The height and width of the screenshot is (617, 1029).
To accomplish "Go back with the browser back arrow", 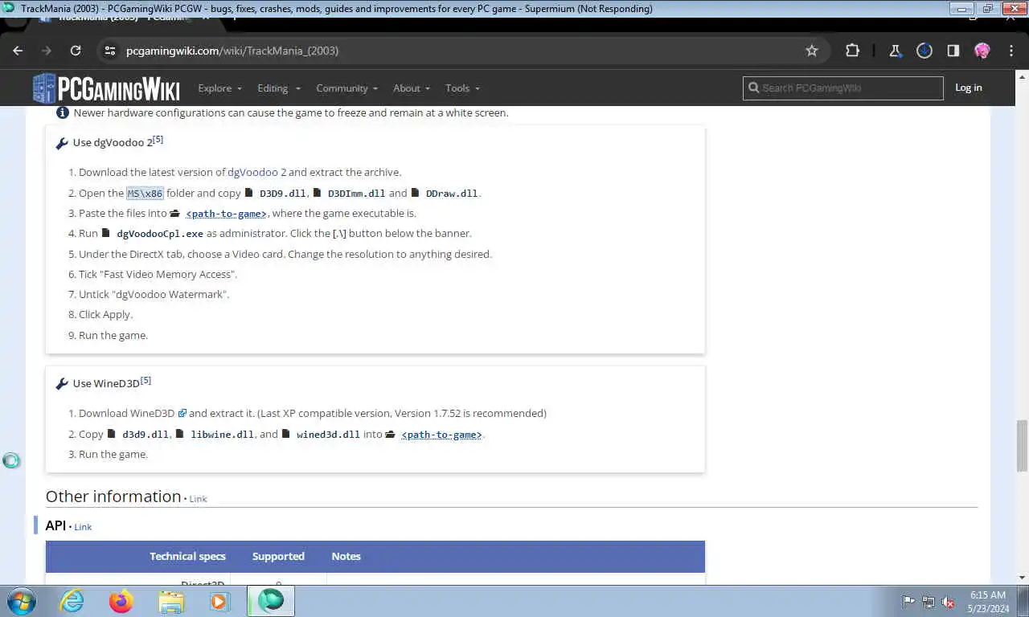I will pos(18,51).
